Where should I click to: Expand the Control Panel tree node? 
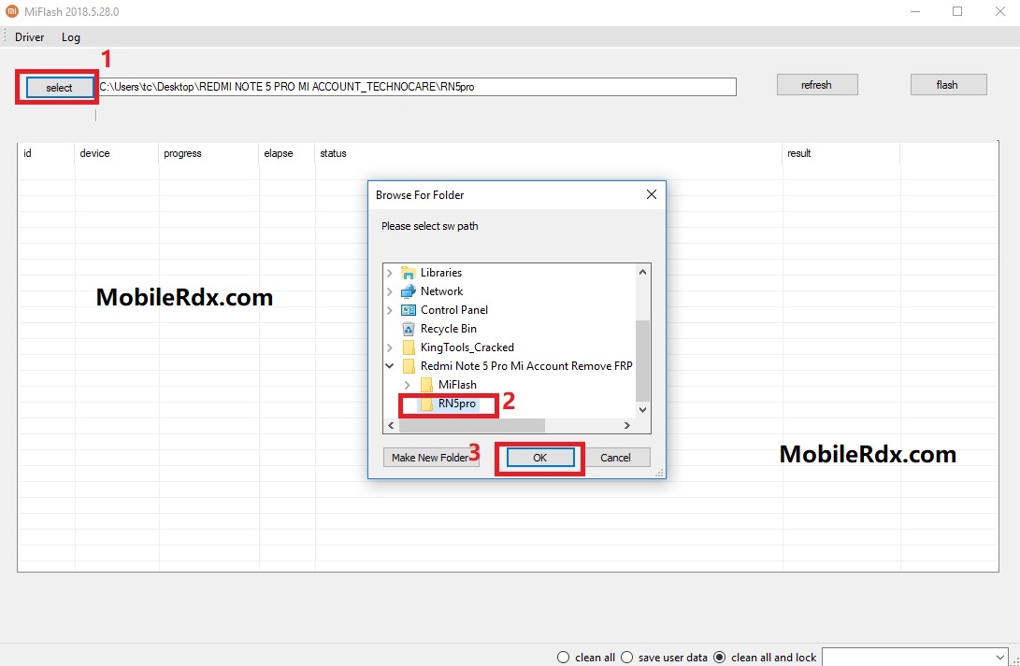click(x=390, y=310)
